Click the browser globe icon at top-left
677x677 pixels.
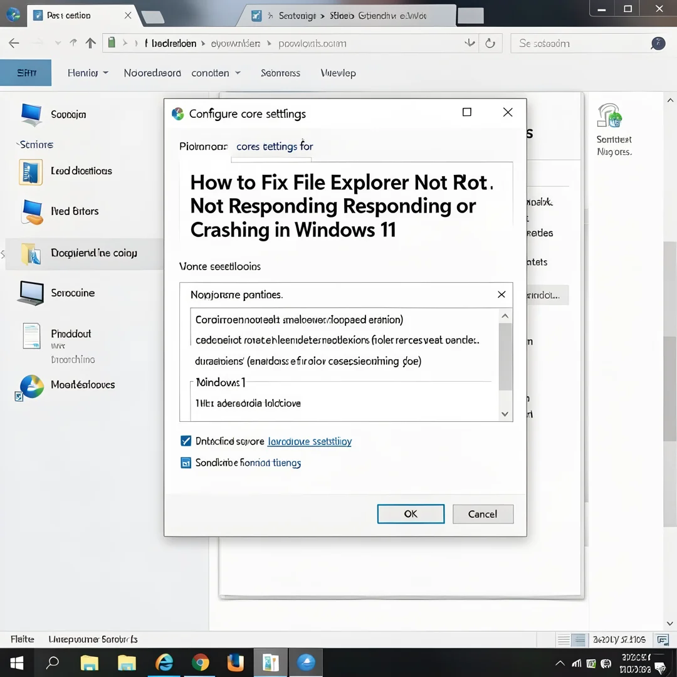(x=13, y=14)
